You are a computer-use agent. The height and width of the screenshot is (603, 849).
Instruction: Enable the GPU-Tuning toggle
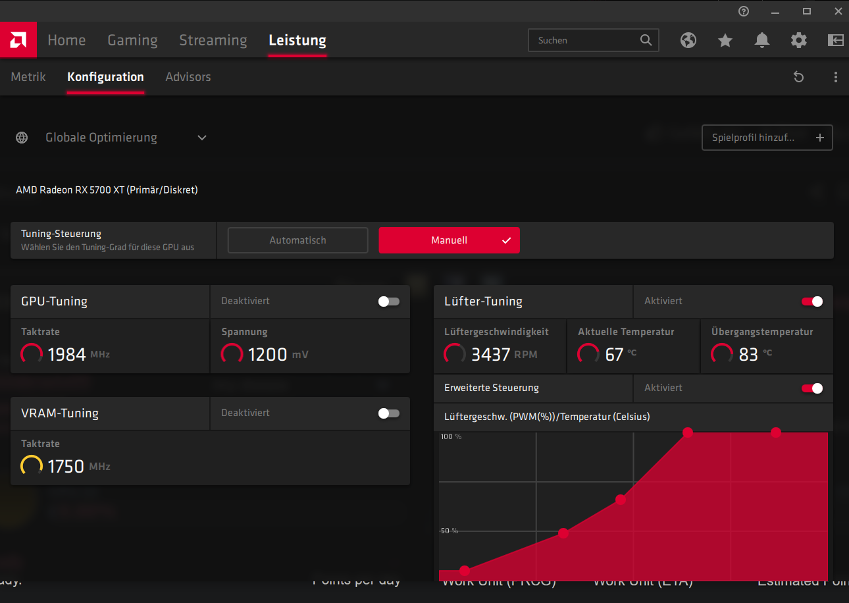(388, 301)
